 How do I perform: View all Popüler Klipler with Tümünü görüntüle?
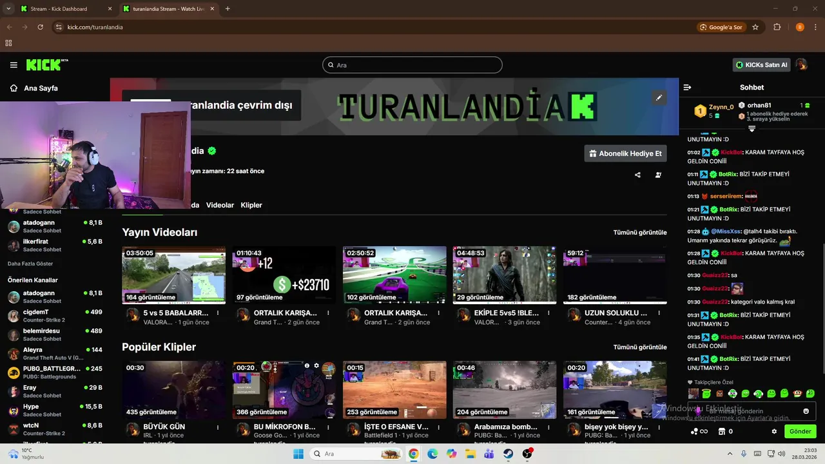pos(640,347)
